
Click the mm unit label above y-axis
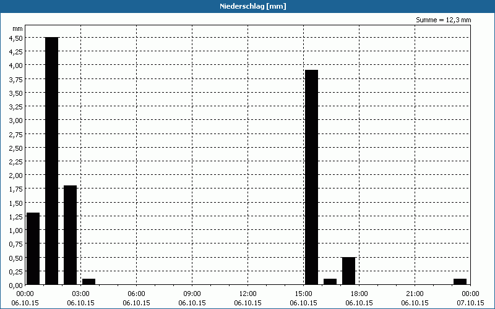(x=18, y=28)
